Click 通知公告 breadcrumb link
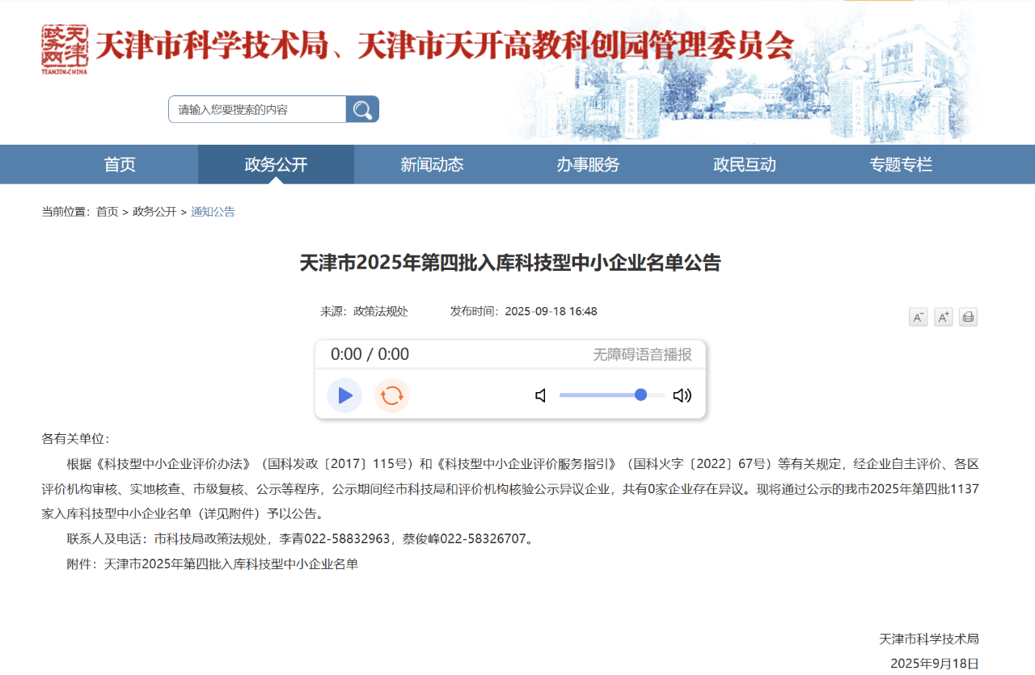This screenshot has height=675, width=1035. [213, 212]
